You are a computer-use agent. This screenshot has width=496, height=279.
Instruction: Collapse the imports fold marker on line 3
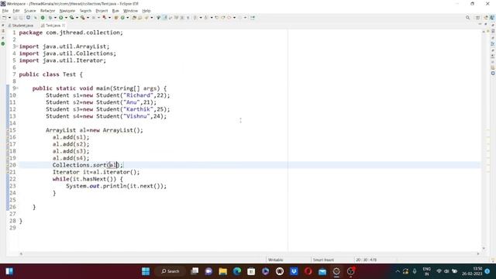[17, 46]
